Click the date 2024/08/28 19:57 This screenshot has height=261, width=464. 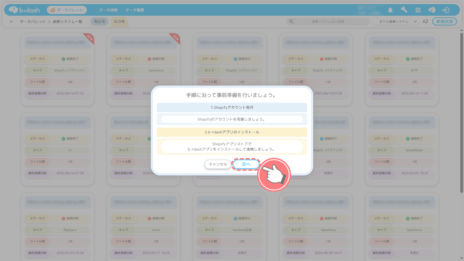pos(328,253)
